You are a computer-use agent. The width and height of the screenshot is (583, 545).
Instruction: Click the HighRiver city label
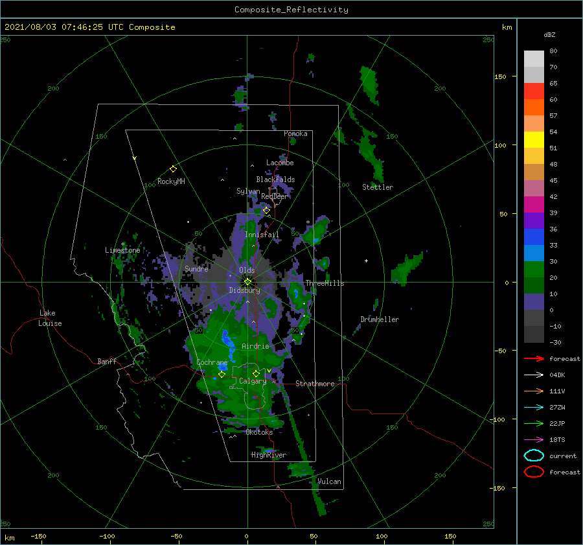(x=268, y=455)
